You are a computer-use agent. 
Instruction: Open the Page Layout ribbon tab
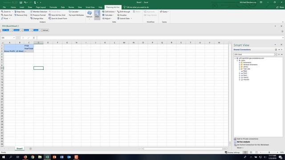tap(41, 7)
